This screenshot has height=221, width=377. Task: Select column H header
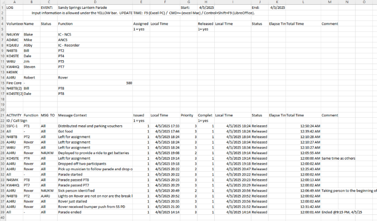click(x=205, y=2)
